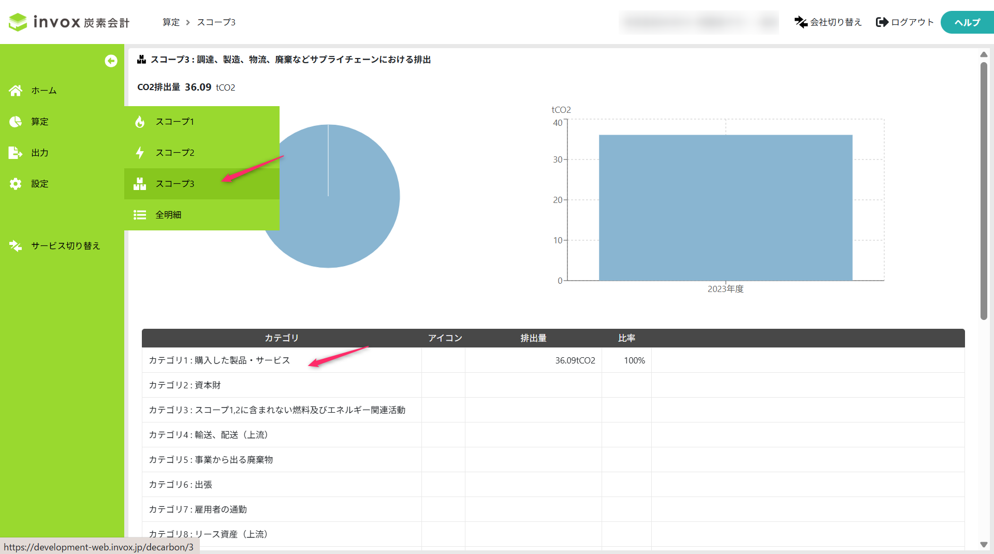The height and width of the screenshot is (554, 994).
Task: Click the 2023年度 axis label
Action: [x=725, y=289]
